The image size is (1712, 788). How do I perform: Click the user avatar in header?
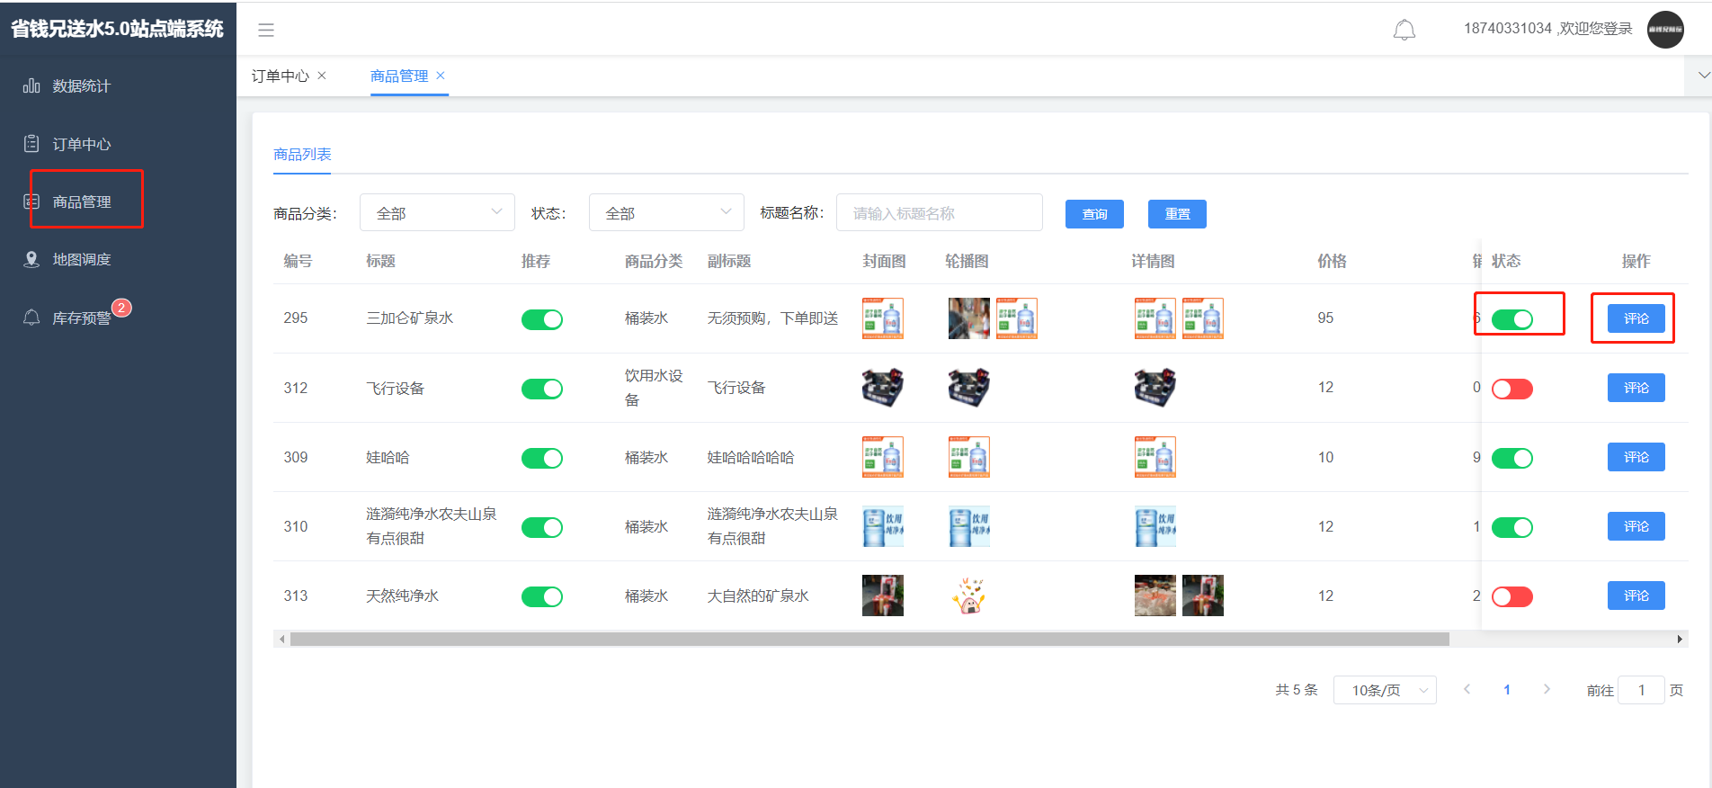1665,30
